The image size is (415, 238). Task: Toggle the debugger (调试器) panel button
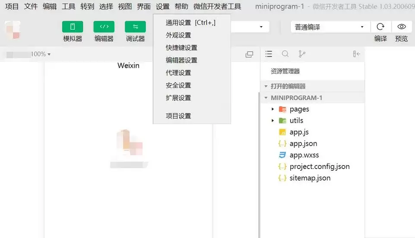[135, 27]
